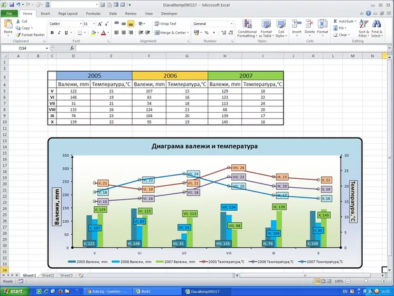
Task: Click the AutoSum sigma icon
Action: pos(336,21)
